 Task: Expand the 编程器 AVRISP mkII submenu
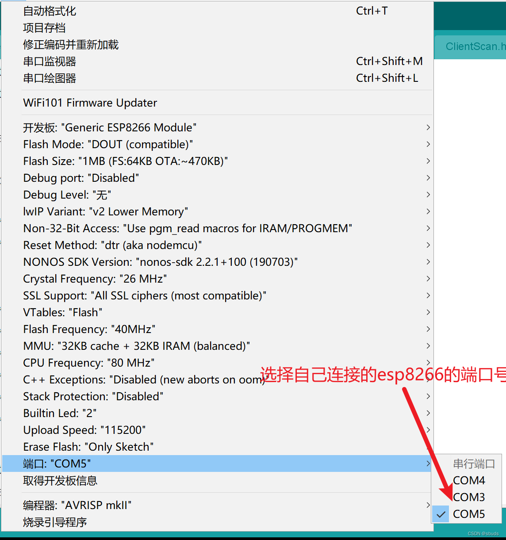coord(77,505)
